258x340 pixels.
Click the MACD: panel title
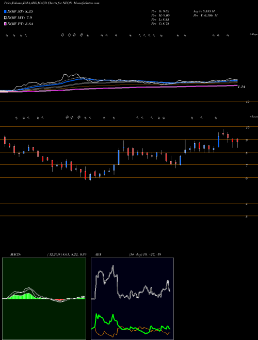pos(15,254)
